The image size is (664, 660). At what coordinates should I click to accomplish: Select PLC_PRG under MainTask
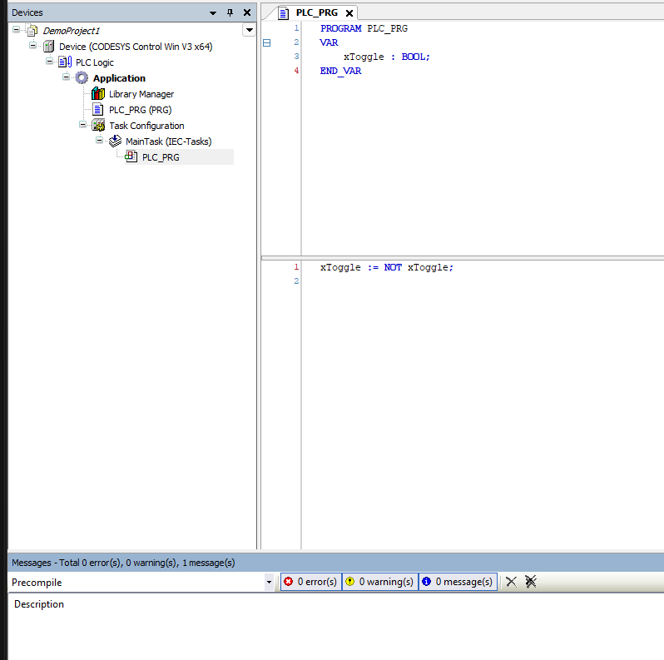coord(161,157)
